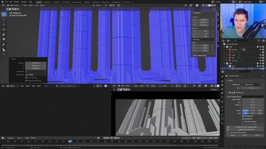Select the Select Box tool

tap(4, 14)
